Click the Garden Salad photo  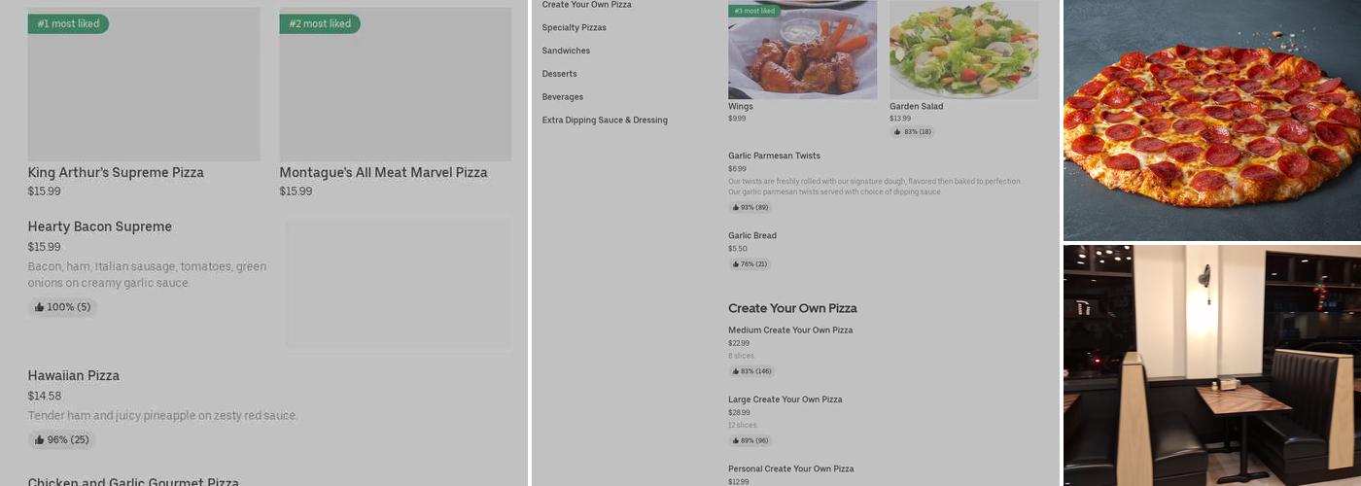coord(963,50)
